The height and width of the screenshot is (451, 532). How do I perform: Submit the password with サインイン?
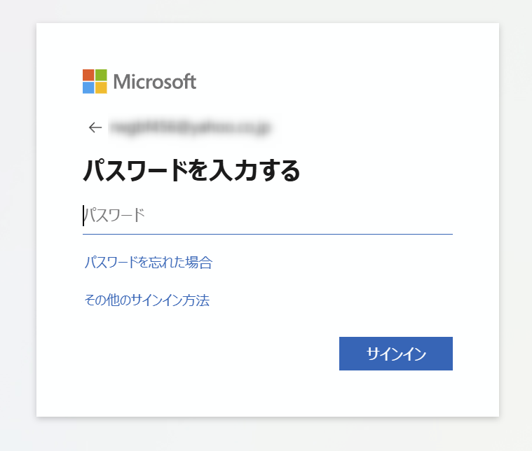tap(395, 354)
